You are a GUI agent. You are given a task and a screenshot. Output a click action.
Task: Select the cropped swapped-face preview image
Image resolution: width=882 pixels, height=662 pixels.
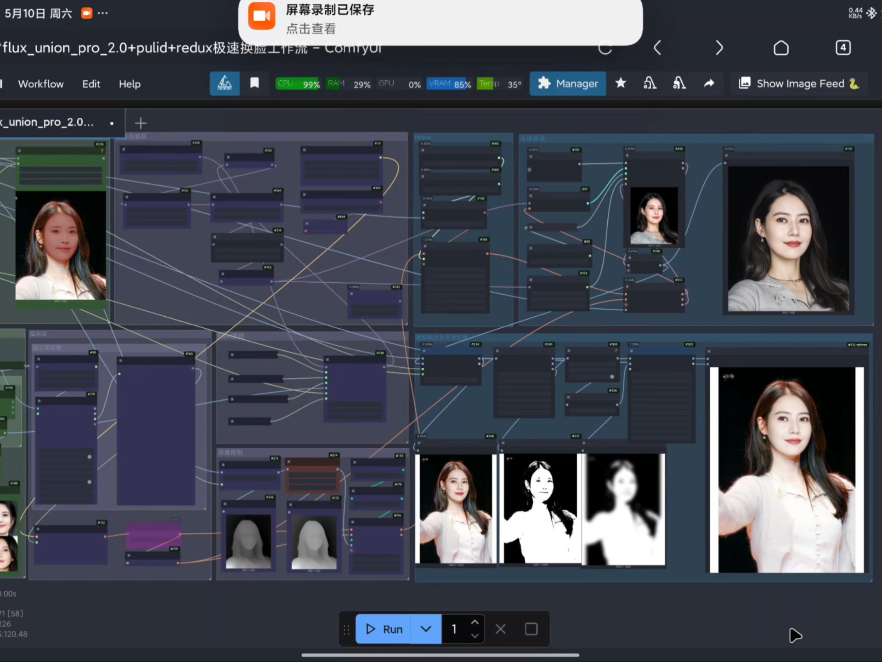(456, 509)
